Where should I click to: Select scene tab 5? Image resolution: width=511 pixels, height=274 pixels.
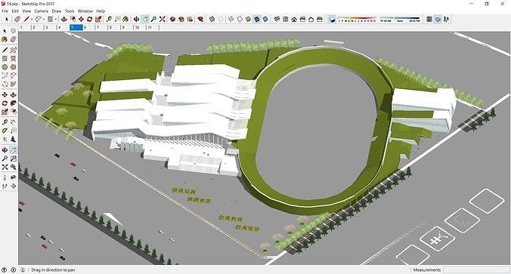click(76, 28)
